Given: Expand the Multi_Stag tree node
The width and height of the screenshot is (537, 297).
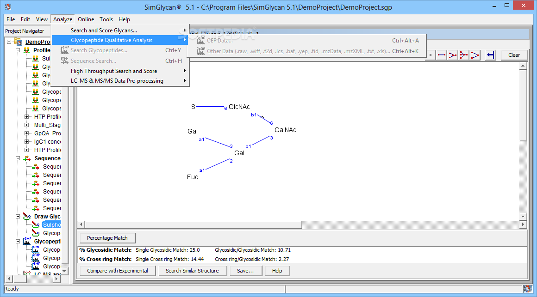Looking at the screenshot, I should [26, 125].
